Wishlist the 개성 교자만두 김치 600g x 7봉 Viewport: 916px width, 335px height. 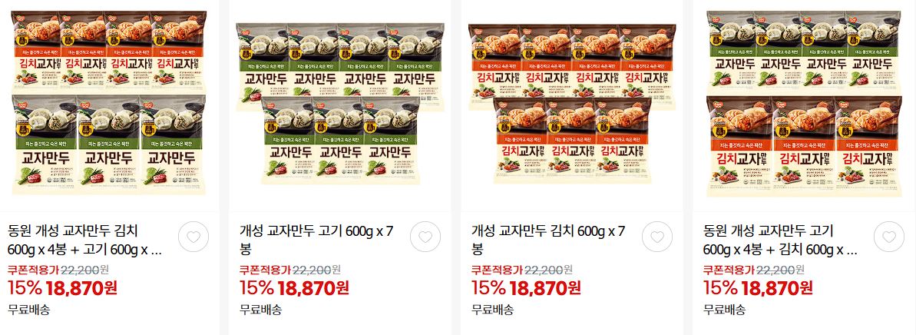pyautogui.click(x=657, y=237)
